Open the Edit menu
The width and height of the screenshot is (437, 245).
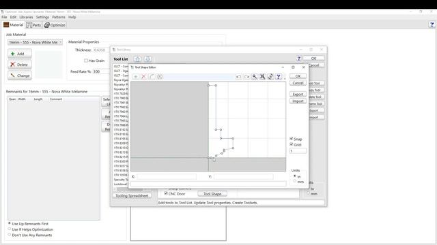pyautogui.click(x=13, y=17)
